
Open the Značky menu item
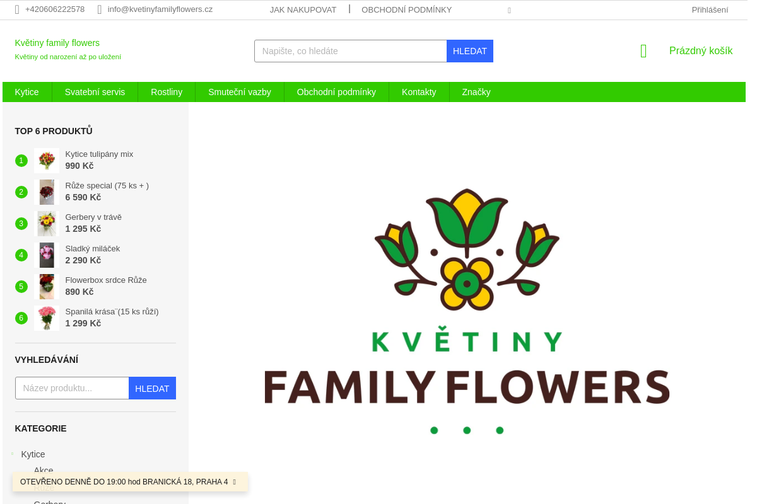click(x=476, y=92)
